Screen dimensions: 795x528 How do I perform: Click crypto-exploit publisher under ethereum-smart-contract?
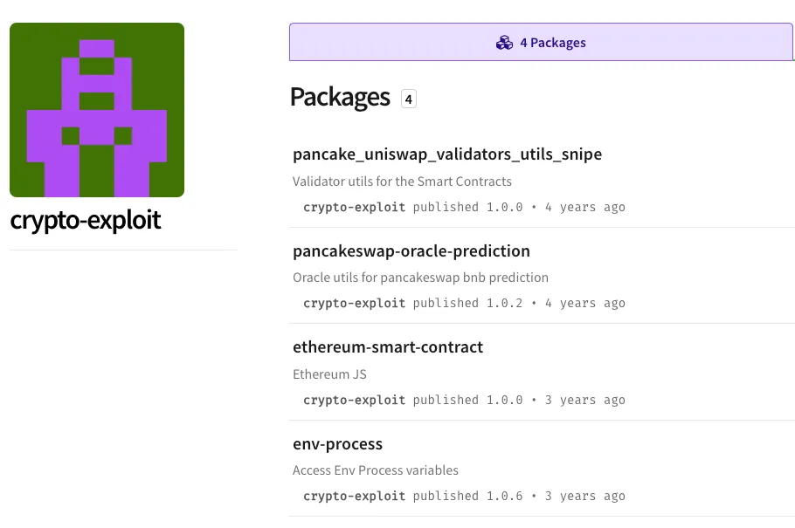pos(355,401)
